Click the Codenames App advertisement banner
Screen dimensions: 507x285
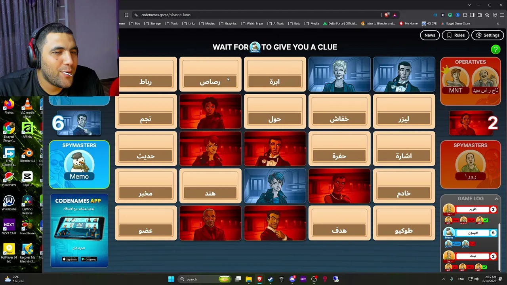[79, 230]
